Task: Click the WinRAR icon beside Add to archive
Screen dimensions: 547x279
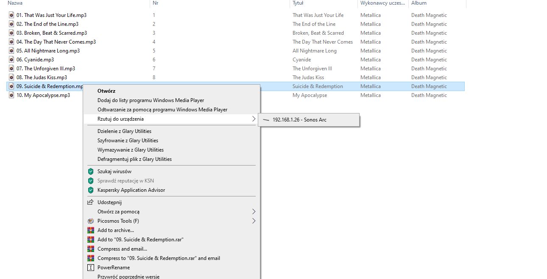Action: pos(90,230)
